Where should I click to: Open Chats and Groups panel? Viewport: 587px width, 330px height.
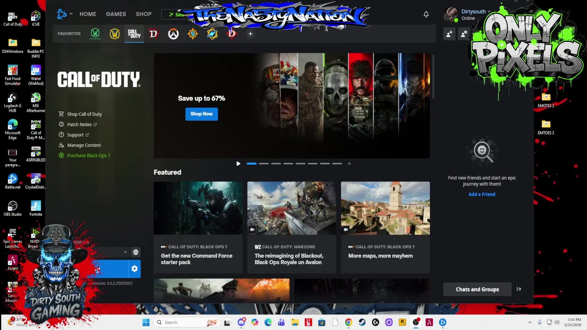pos(477,289)
